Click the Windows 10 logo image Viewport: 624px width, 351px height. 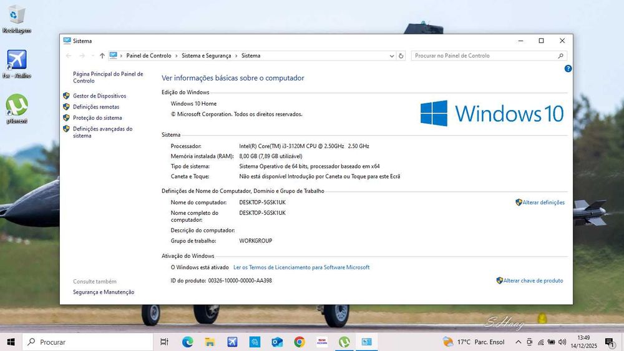(492, 113)
